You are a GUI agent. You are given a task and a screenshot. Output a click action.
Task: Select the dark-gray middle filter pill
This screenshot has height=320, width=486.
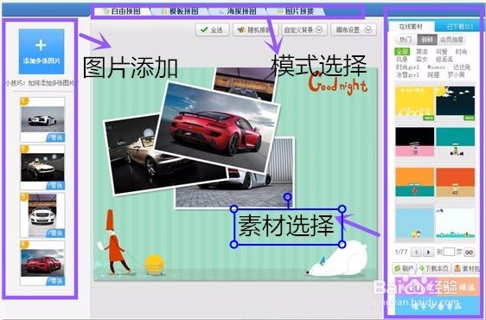pos(427,40)
